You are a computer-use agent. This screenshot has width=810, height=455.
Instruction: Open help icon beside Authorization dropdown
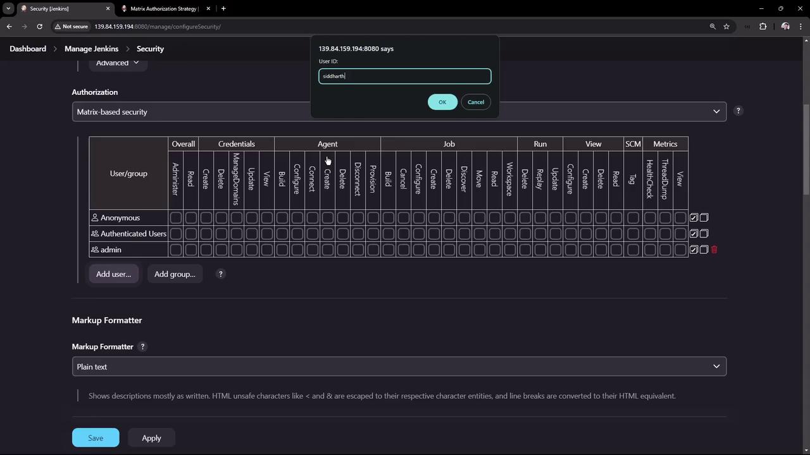[x=738, y=111]
